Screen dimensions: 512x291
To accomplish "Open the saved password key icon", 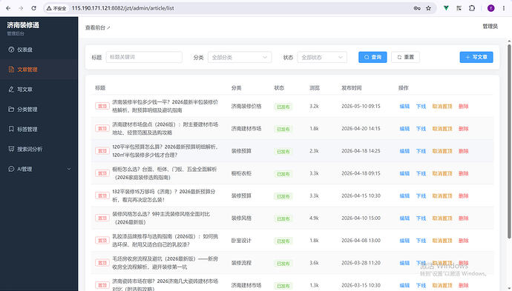I will pyautogui.click(x=417, y=8).
